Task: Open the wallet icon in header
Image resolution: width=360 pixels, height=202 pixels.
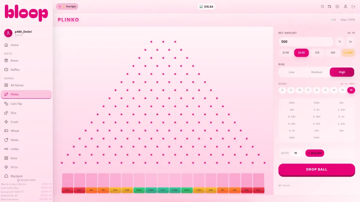Action: 330,7
